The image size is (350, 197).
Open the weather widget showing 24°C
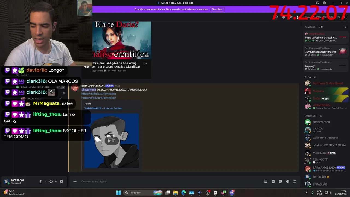(15, 193)
